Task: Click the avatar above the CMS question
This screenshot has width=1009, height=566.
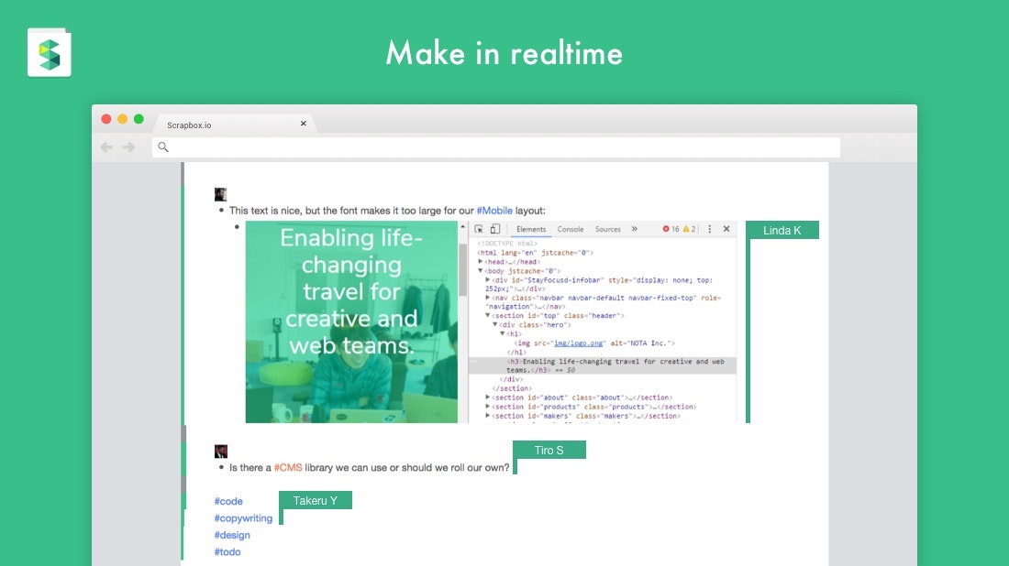Action: click(221, 451)
